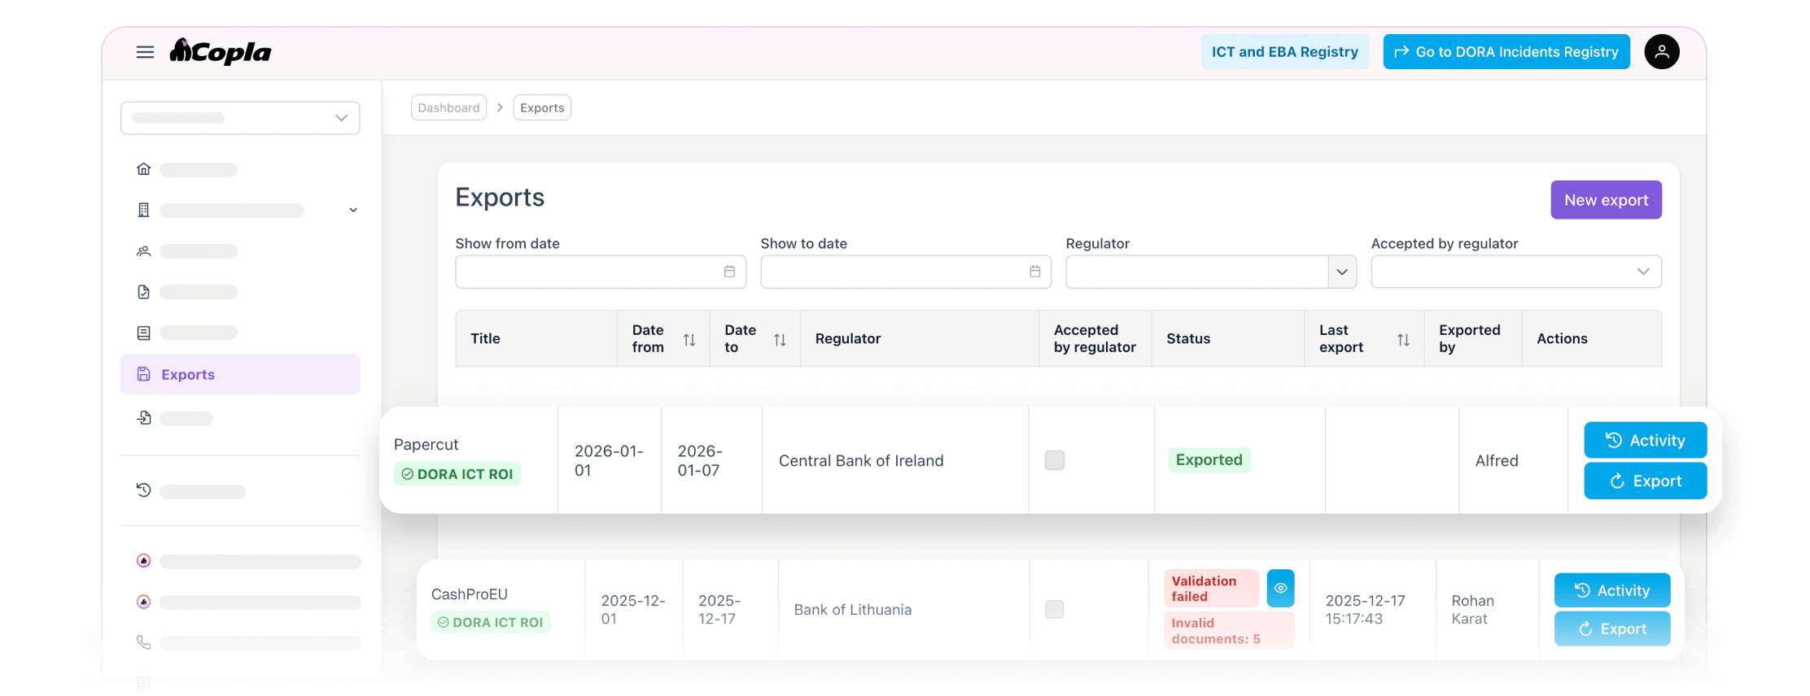The height and width of the screenshot is (696, 1810).
Task: Toggle Accepted by regulator checkbox for Papercut
Action: (1054, 460)
